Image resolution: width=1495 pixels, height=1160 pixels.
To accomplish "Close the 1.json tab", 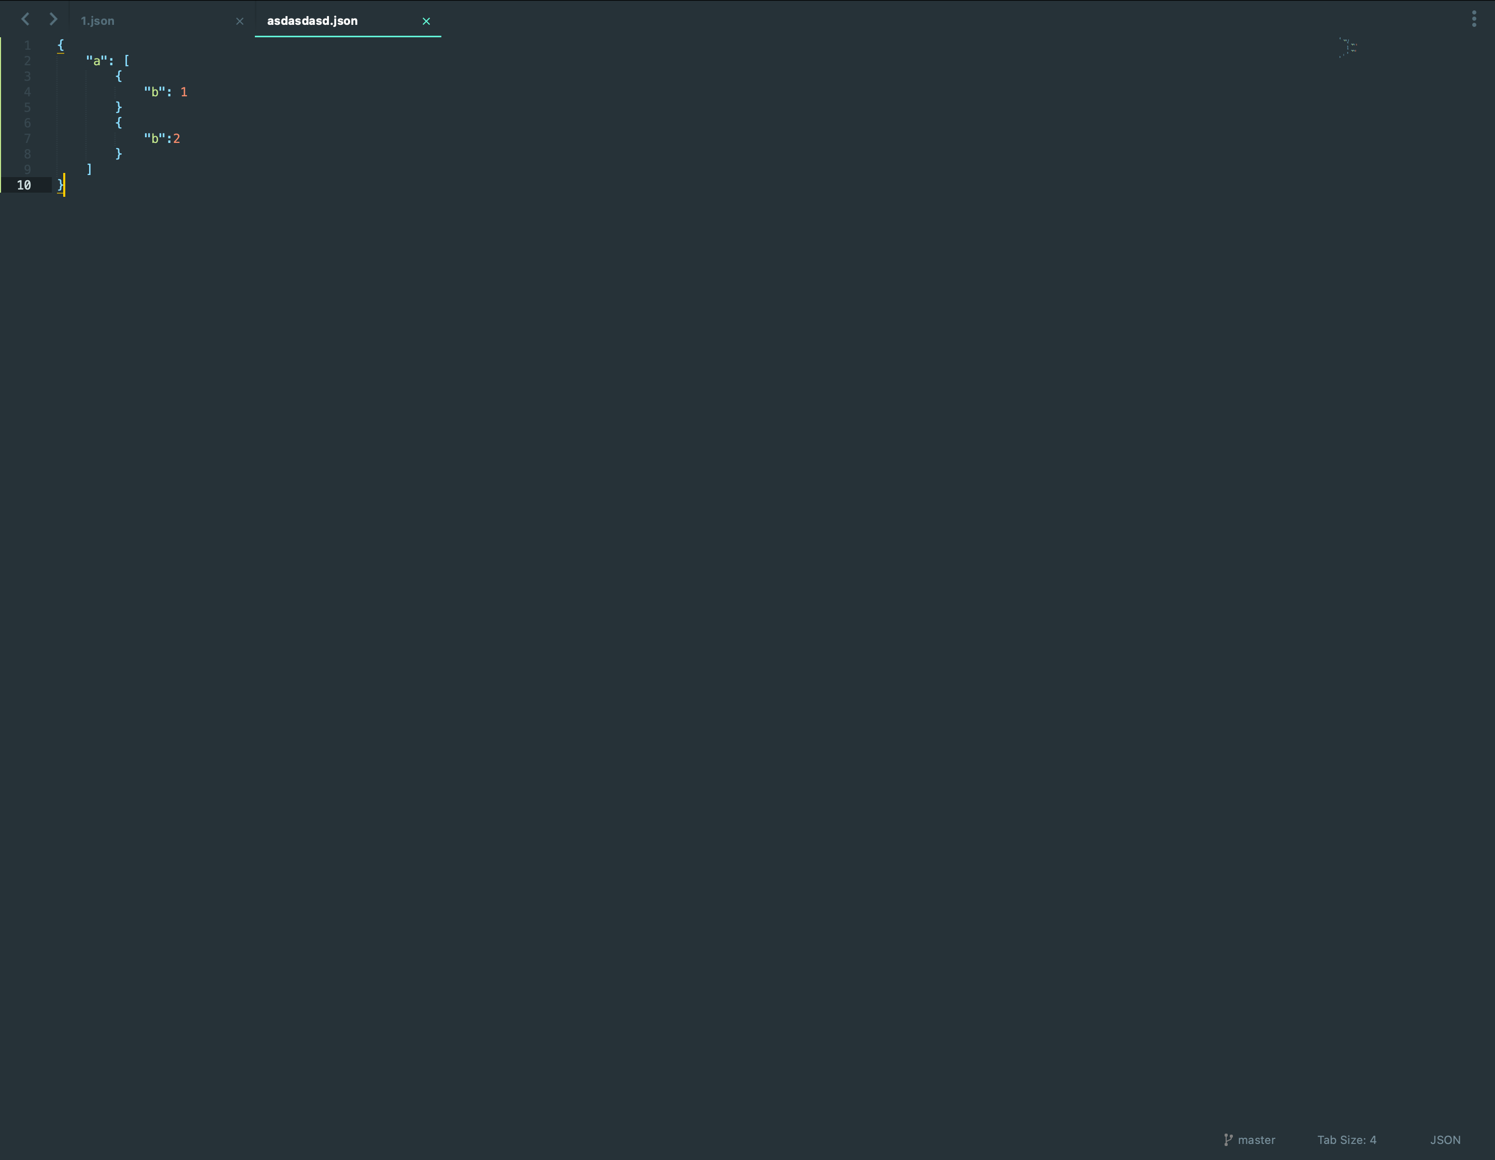I will [239, 21].
